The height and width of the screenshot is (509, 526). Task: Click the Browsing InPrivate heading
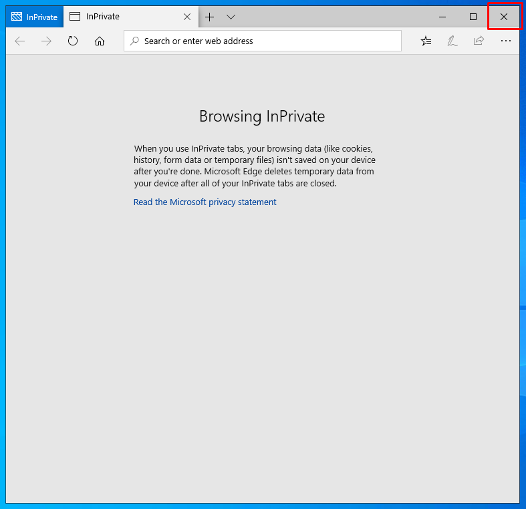262,116
